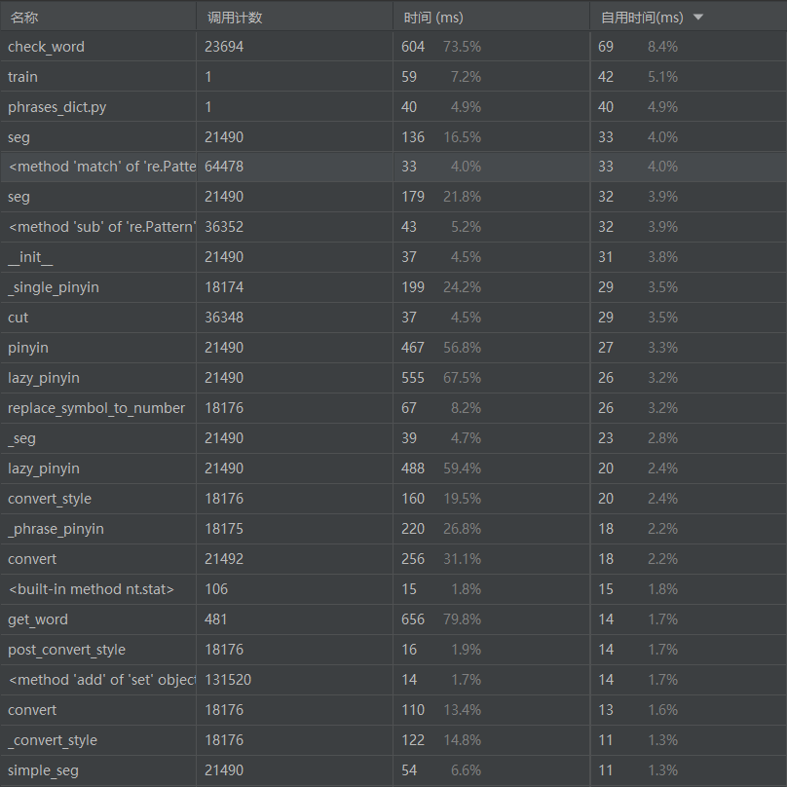This screenshot has width=787, height=787.
Task: Select the built-in method nt.stat row
Action: (91, 589)
